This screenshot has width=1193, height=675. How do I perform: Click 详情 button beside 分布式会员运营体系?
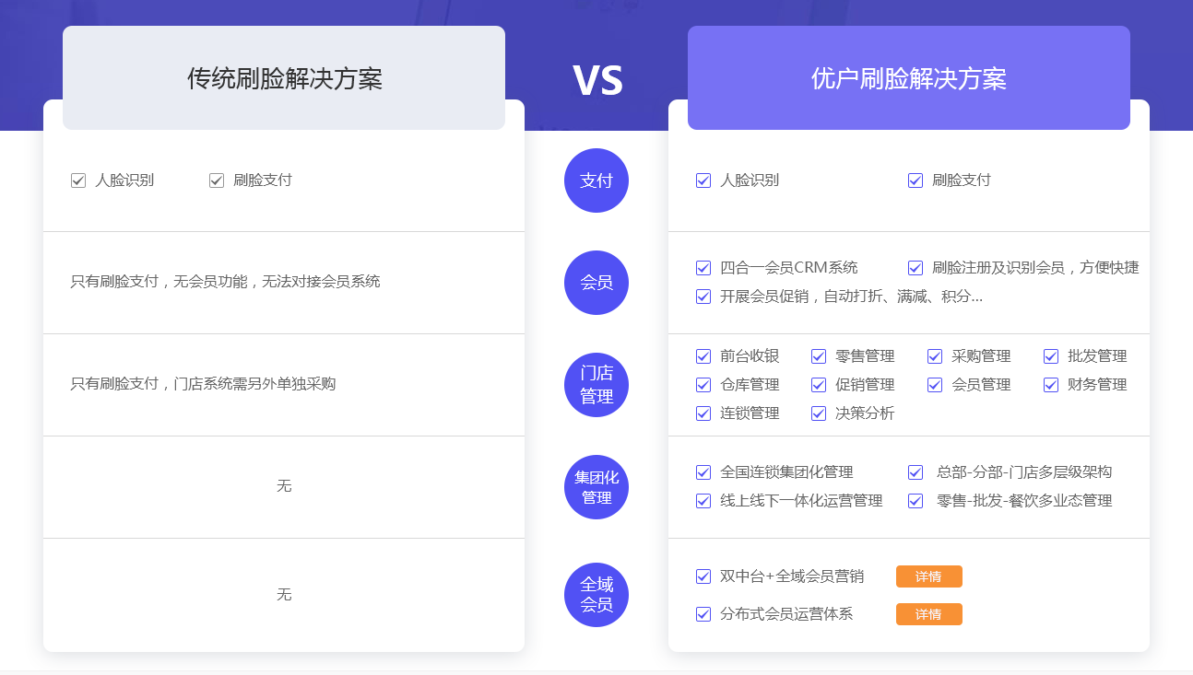pos(928,614)
